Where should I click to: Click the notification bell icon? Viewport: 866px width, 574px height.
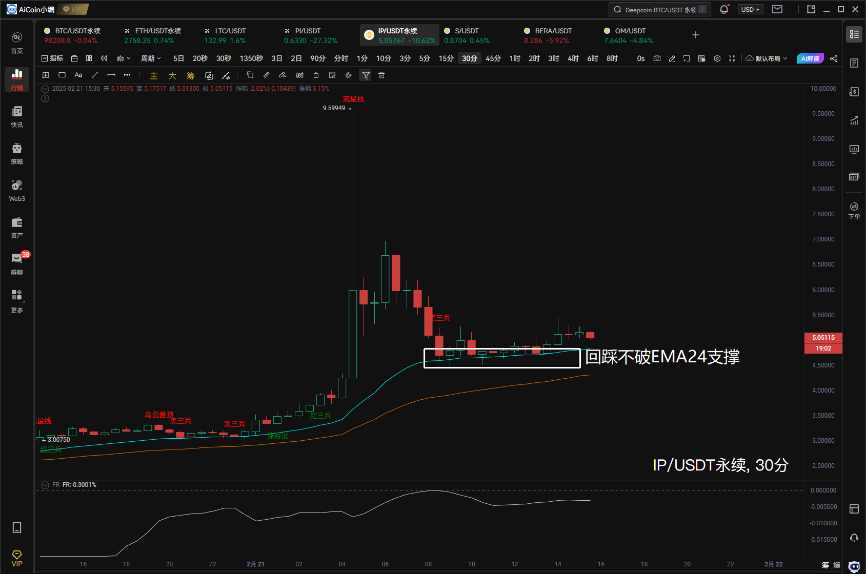tap(724, 9)
